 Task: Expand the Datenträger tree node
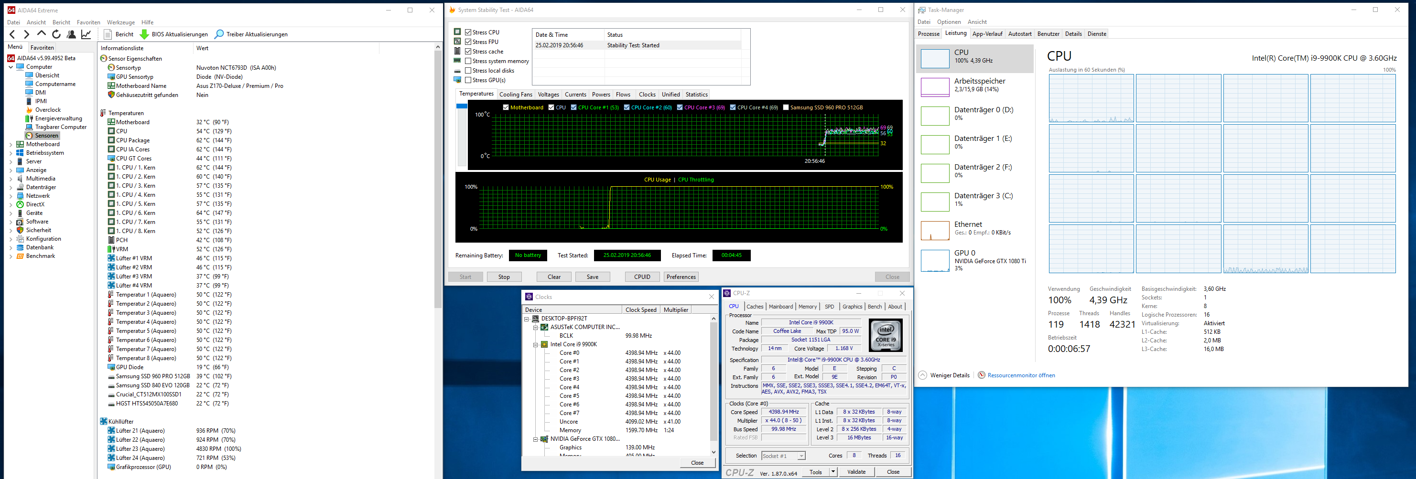coord(11,187)
